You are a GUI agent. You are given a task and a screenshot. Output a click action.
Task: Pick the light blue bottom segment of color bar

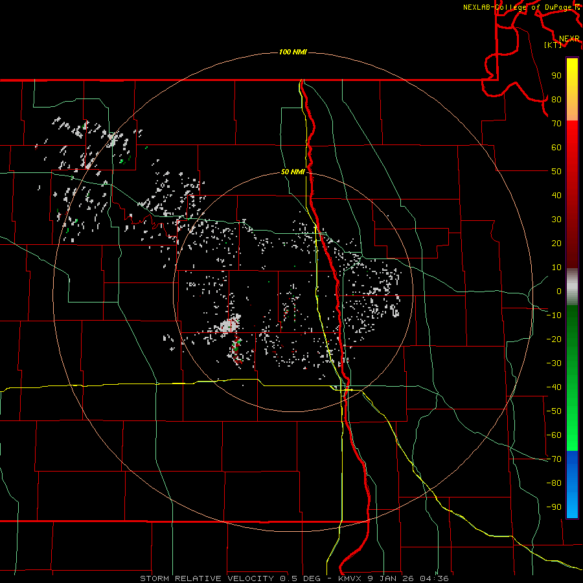tap(572, 506)
